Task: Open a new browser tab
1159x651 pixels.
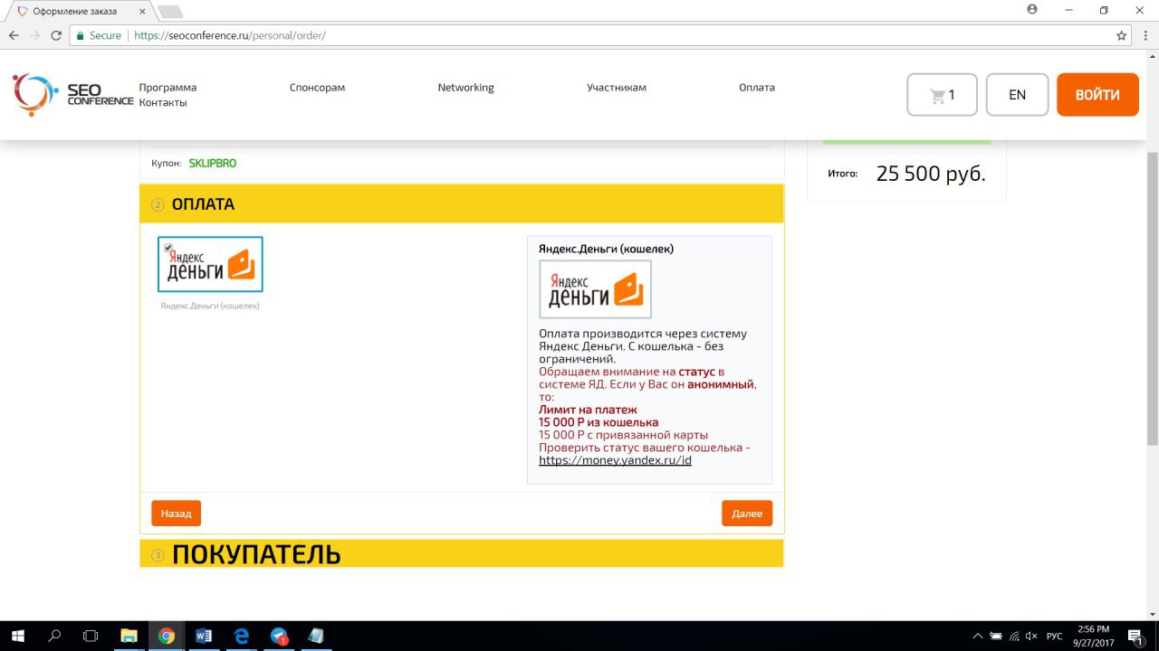Action: pos(170,12)
